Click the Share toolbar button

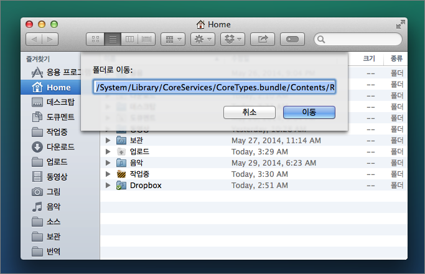tap(263, 40)
